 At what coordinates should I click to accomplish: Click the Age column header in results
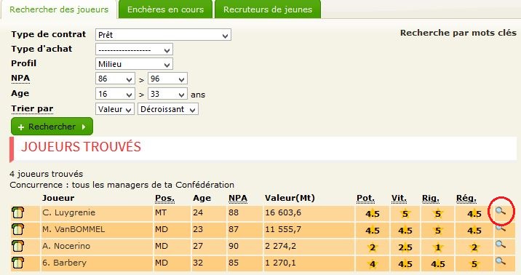pos(202,199)
